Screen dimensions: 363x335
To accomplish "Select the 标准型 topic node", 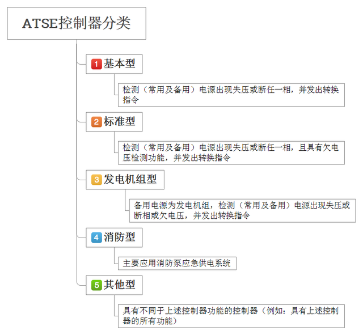I will coord(114,122).
